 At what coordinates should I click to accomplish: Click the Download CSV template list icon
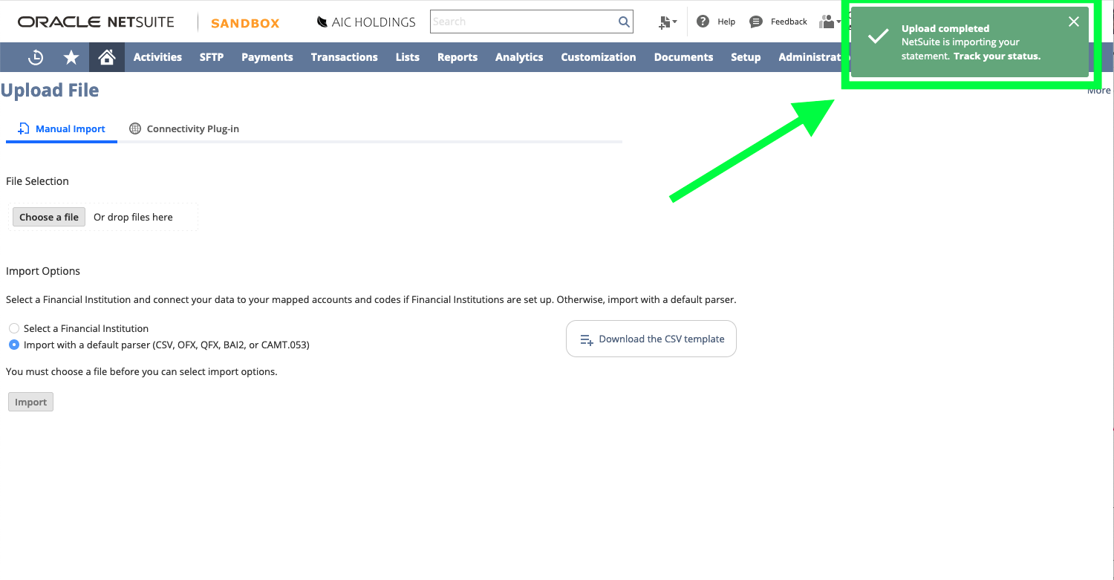click(587, 339)
